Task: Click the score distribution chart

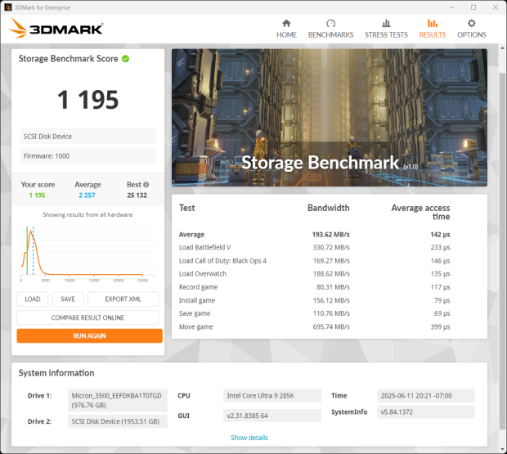Action: click(87, 254)
